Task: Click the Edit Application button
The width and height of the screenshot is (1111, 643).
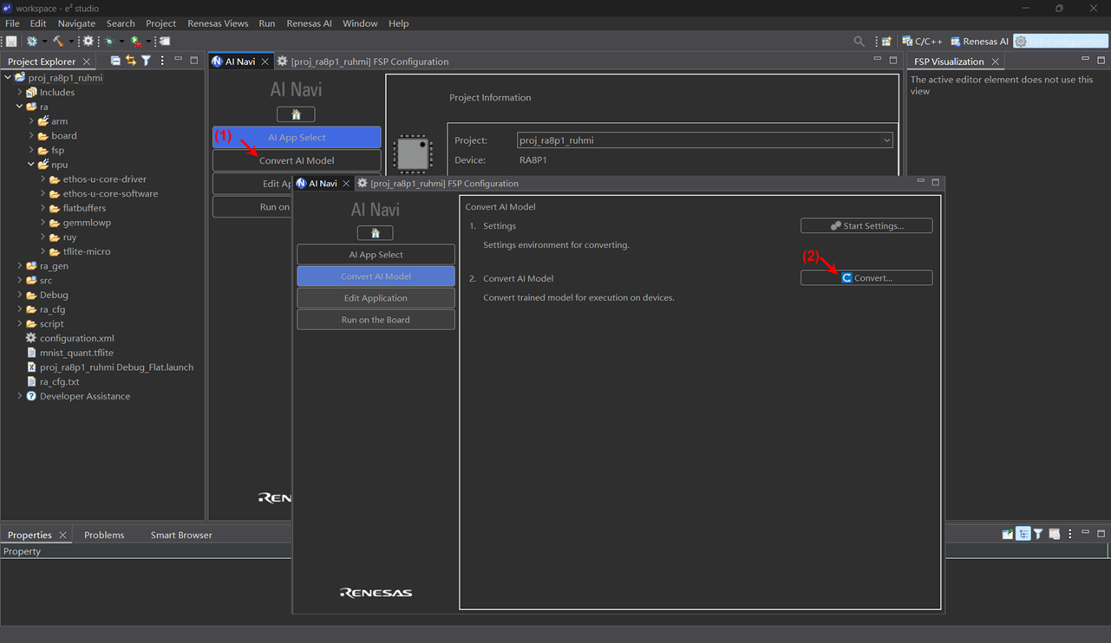Action: point(376,298)
